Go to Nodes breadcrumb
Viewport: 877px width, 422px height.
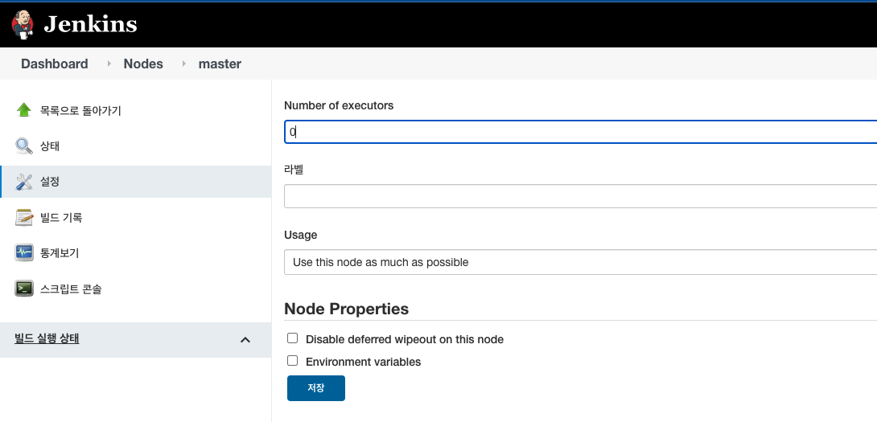click(143, 64)
